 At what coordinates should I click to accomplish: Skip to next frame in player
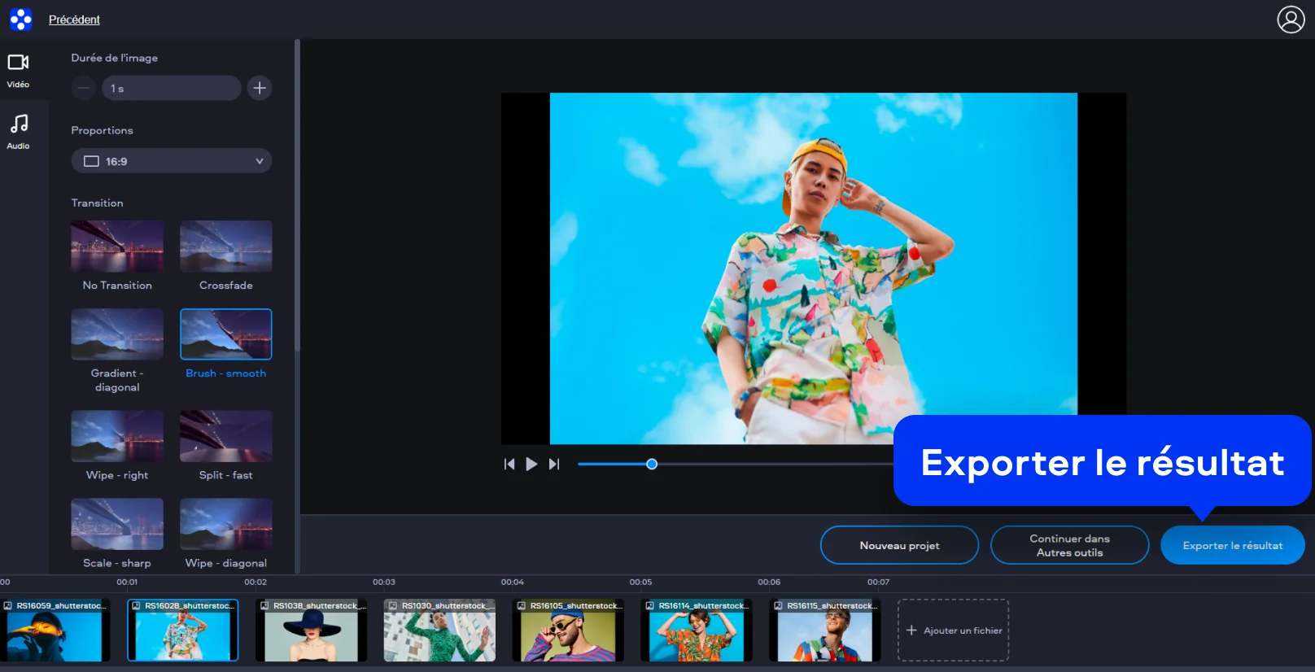(x=554, y=465)
